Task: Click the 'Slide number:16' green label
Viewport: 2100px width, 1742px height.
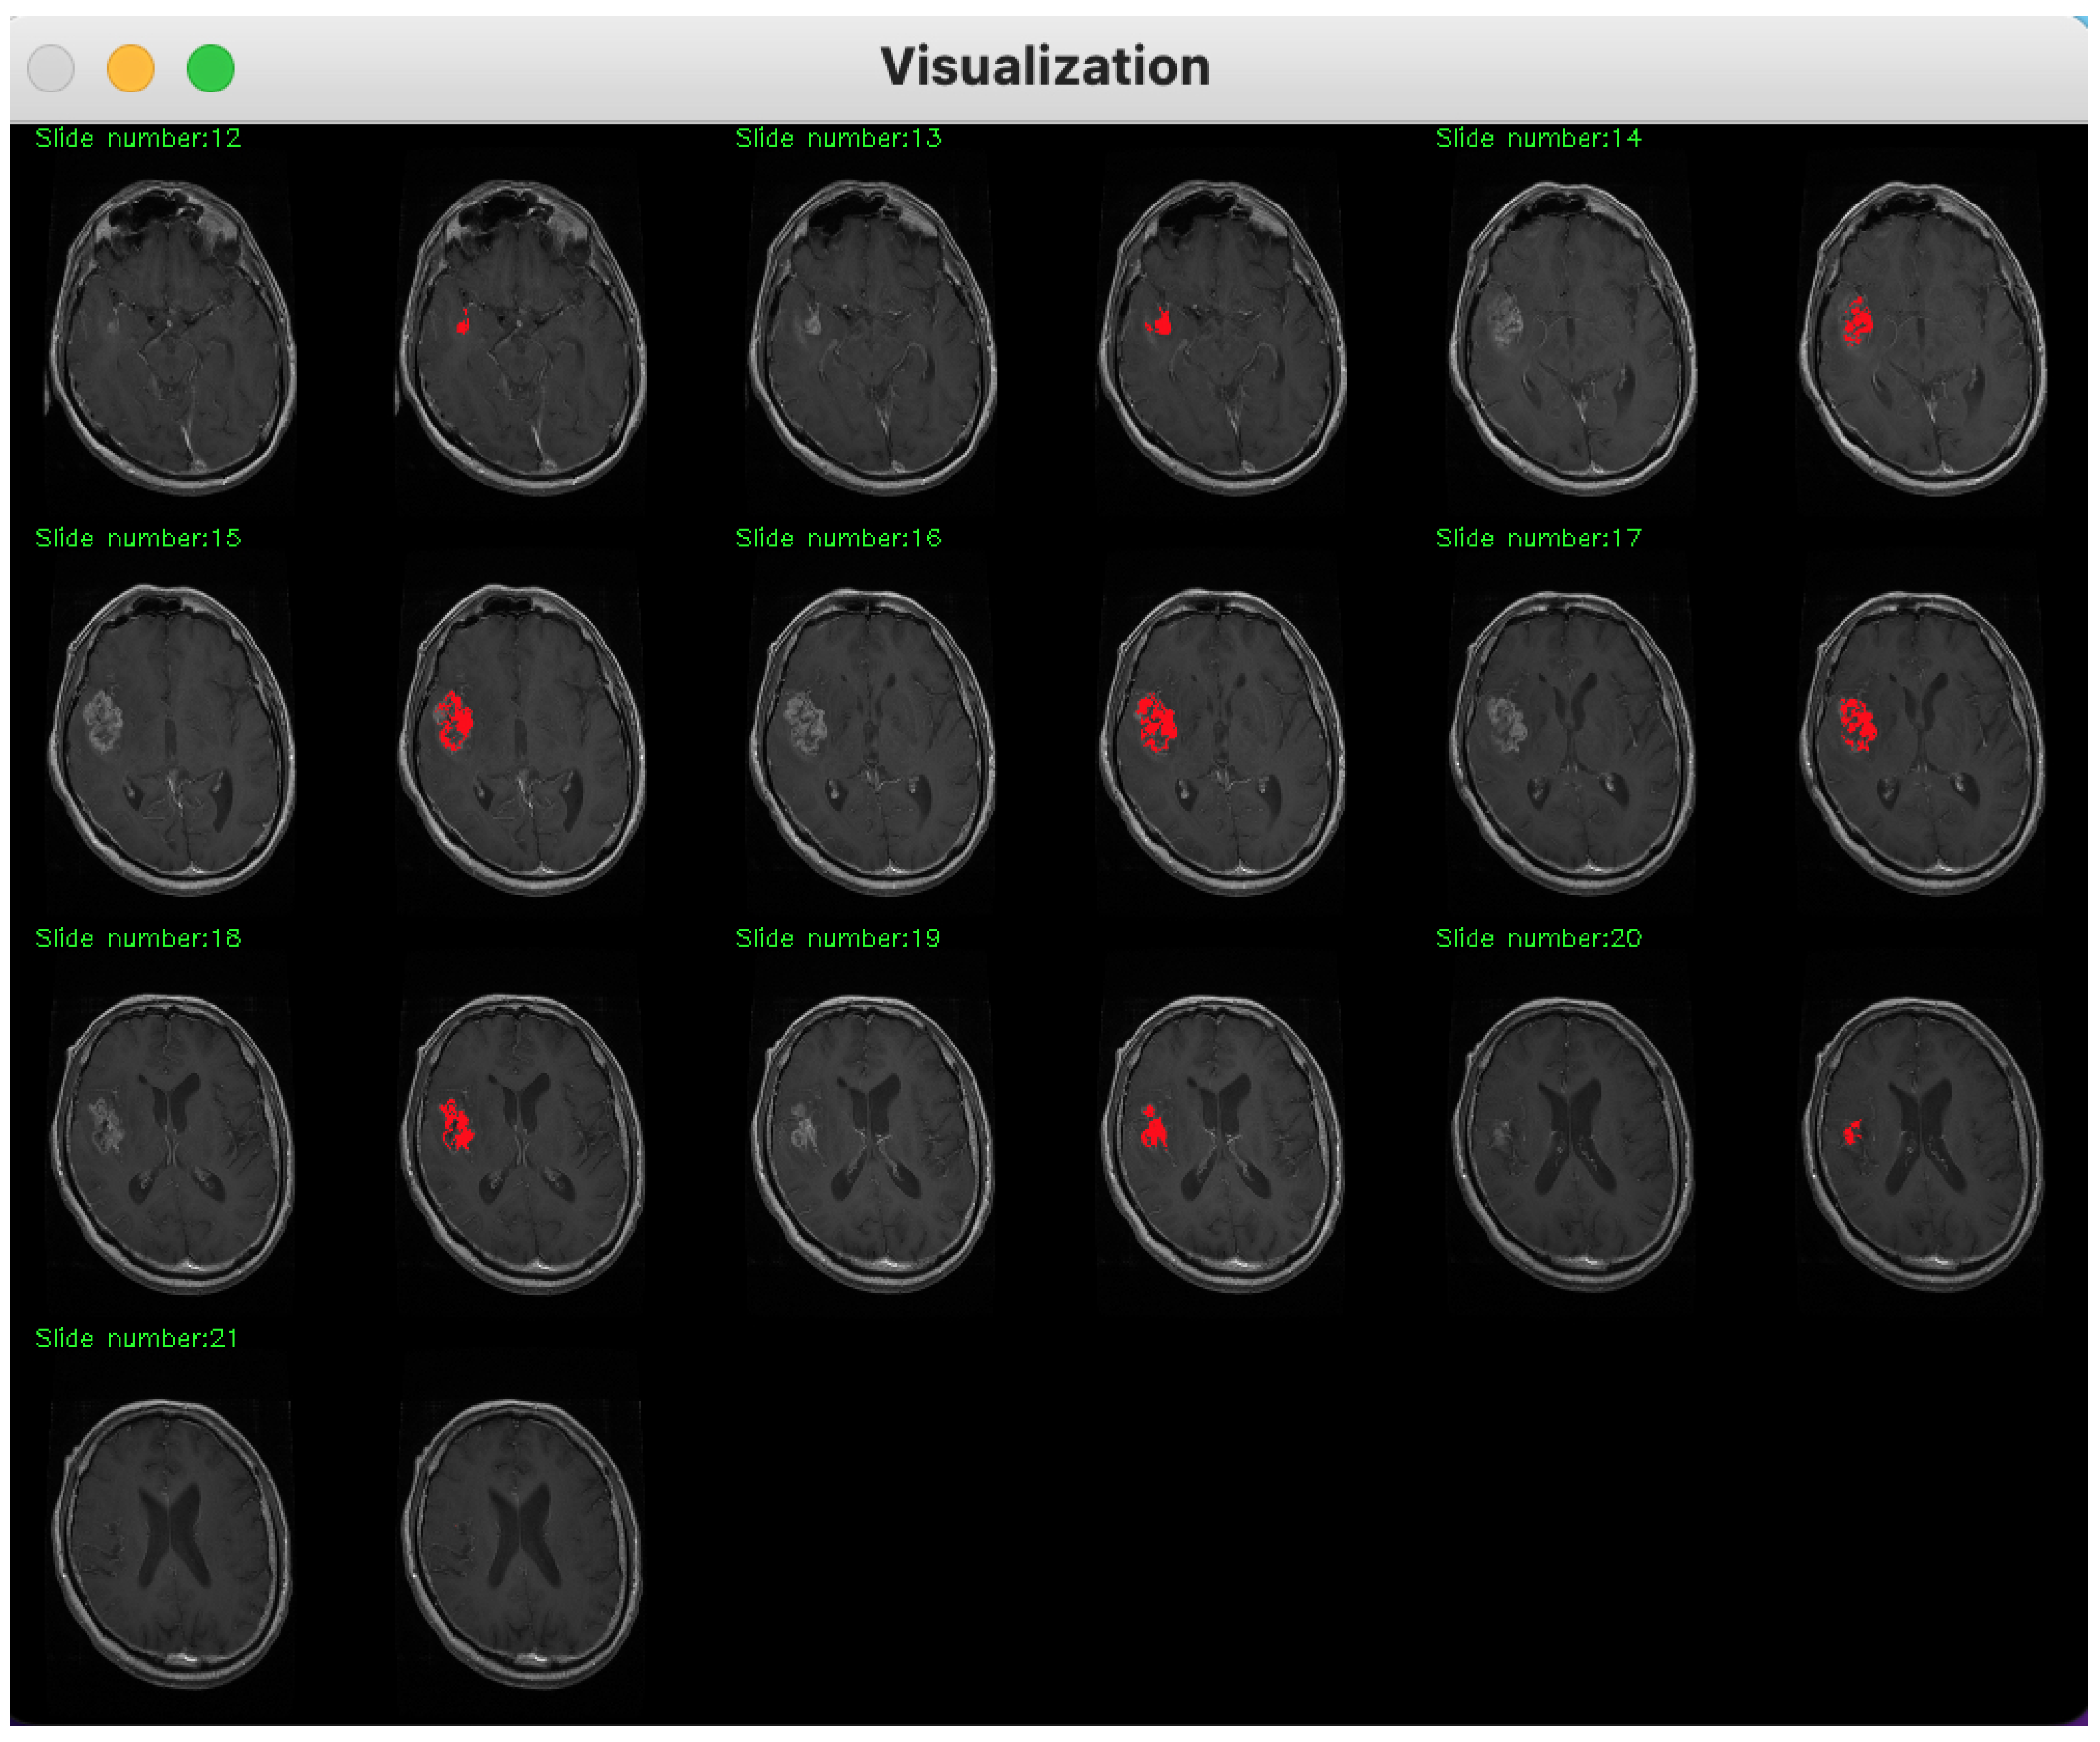Action: point(838,538)
